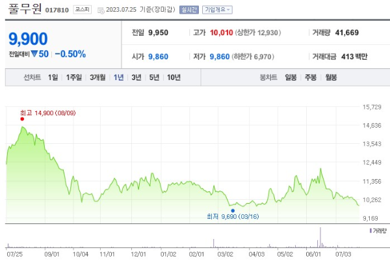Viewport: 390px width, 265px height.
Task: Click the 코스피 market badge
Action: [83, 10]
